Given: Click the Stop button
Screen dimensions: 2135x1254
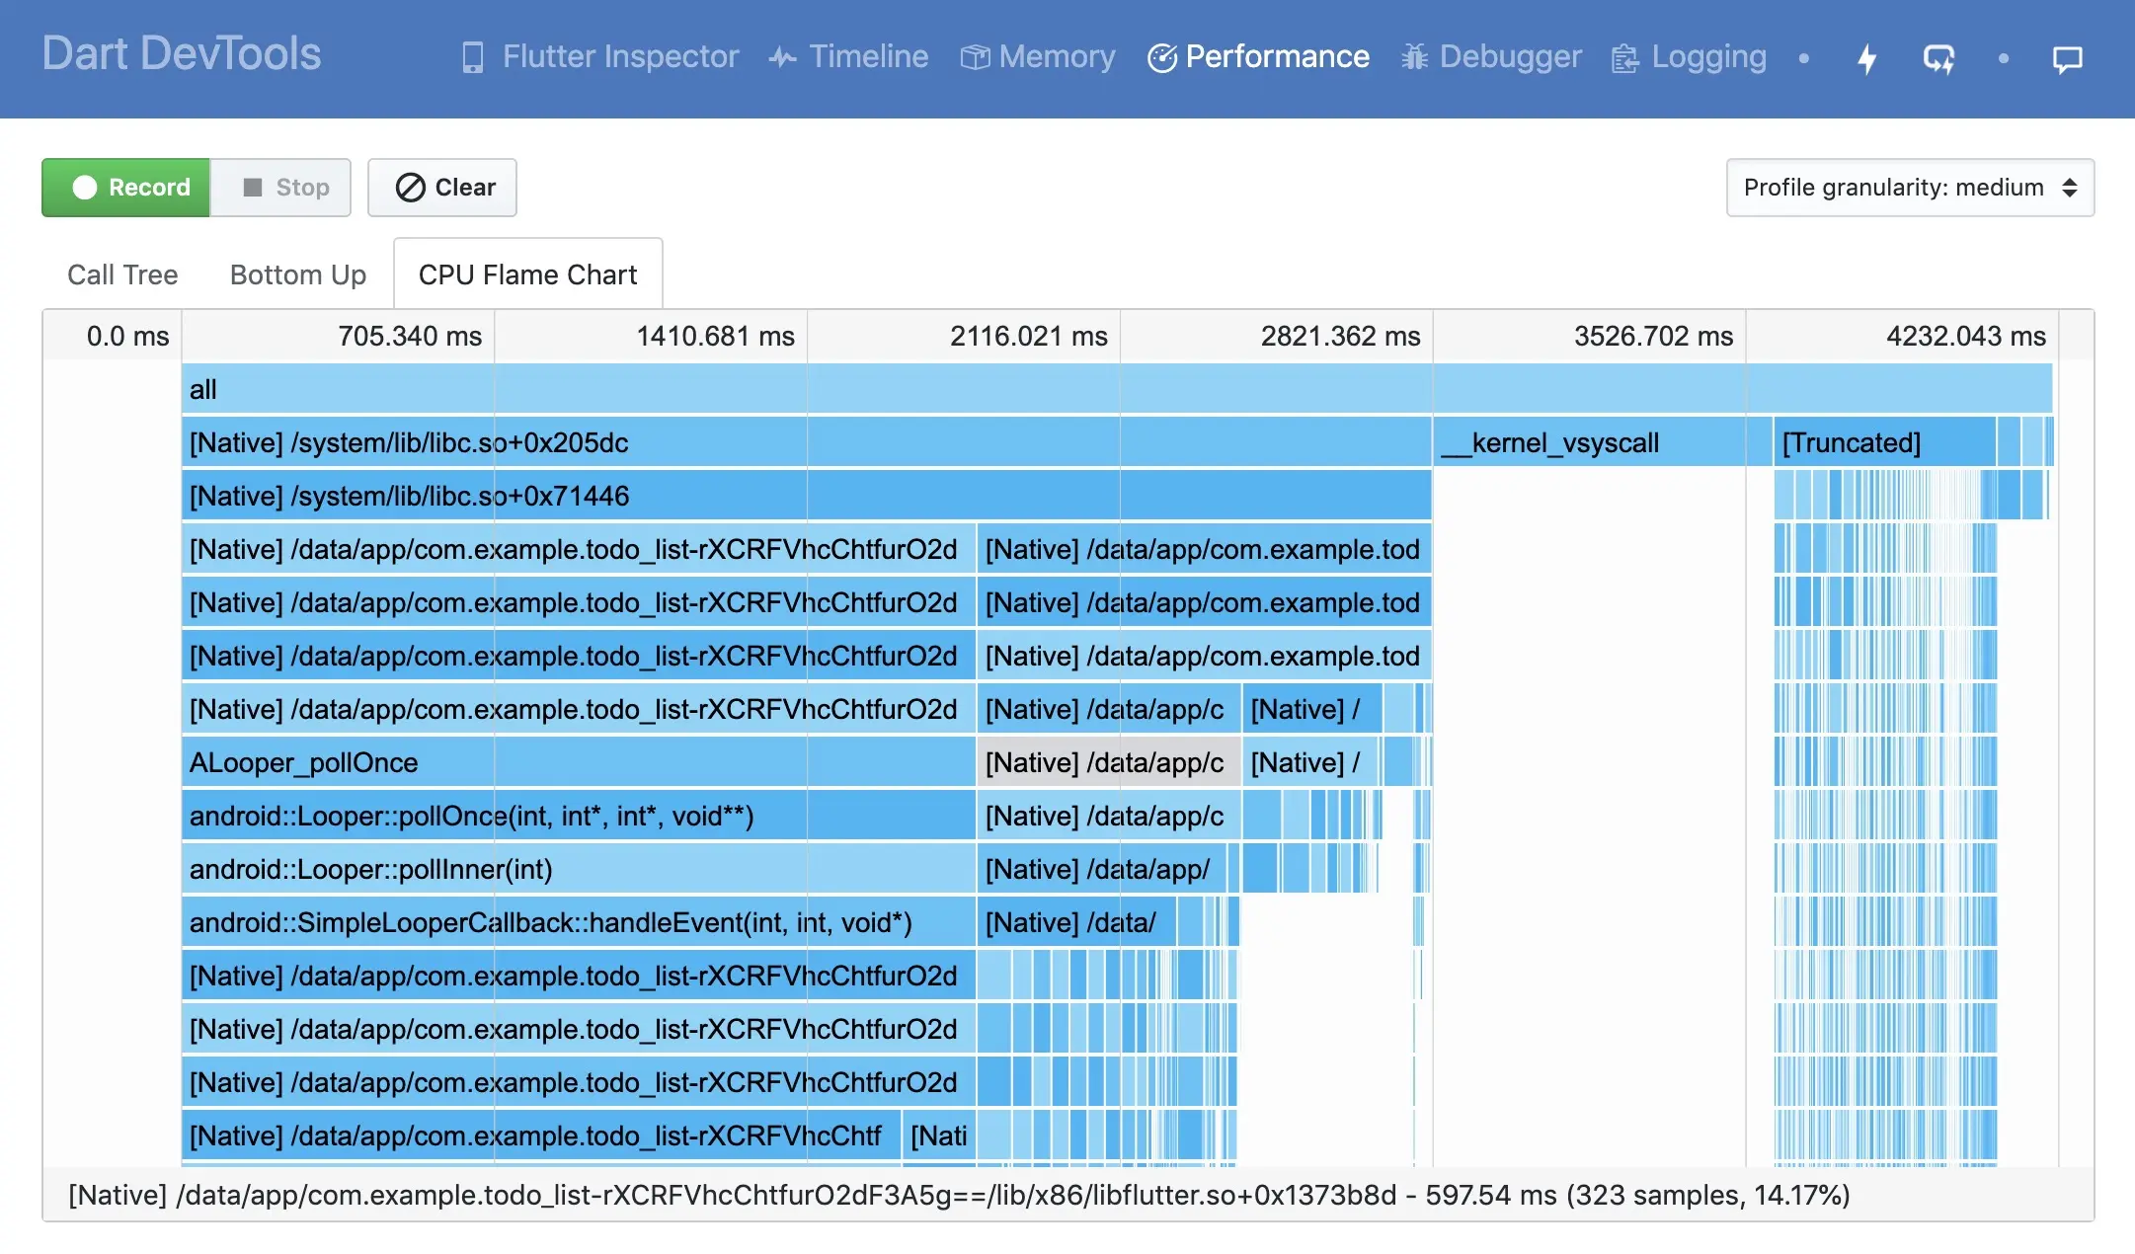Looking at the screenshot, I should click(x=281, y=188).
